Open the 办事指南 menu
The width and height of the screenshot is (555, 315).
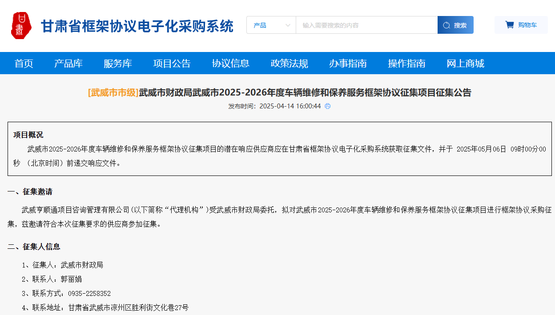(x=349, y=63)
